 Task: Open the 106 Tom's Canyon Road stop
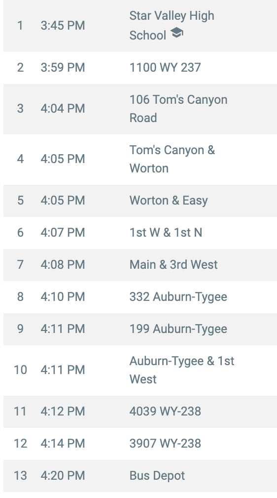[x=140, y=109]
